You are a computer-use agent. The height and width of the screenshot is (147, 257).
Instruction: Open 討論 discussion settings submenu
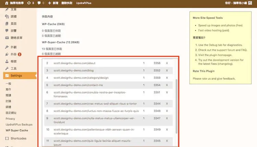[8, 101]
